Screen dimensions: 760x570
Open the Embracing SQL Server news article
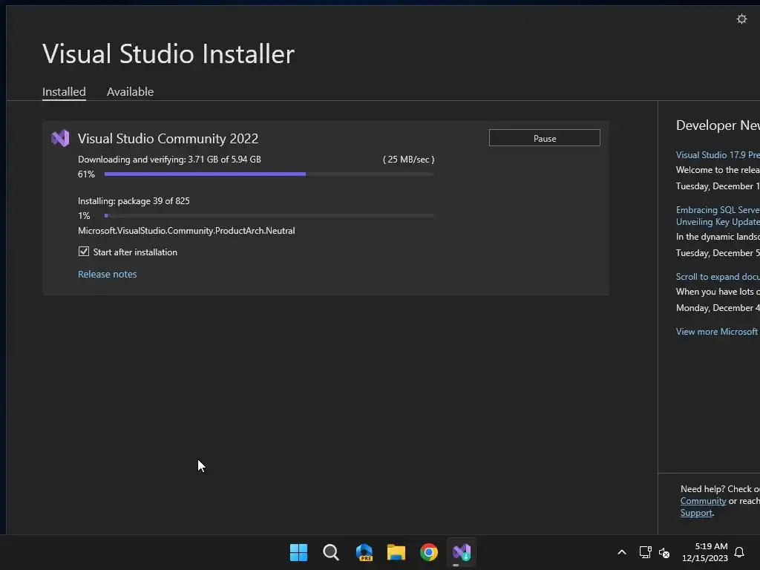click(x=718, y=216)
